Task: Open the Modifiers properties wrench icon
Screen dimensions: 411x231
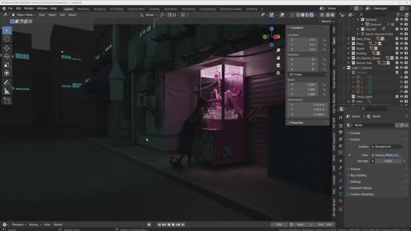Action: tap(341, 167)
